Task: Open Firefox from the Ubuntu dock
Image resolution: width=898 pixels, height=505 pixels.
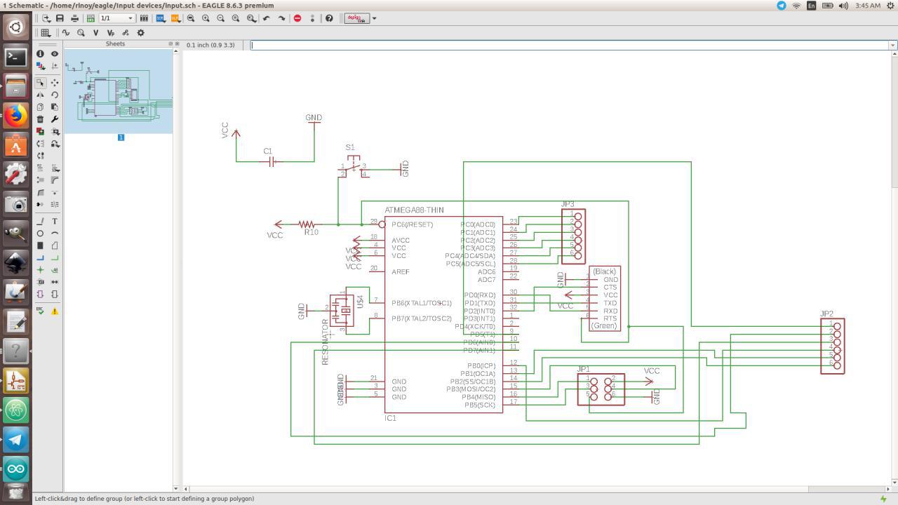Action: tap(15, 115)
